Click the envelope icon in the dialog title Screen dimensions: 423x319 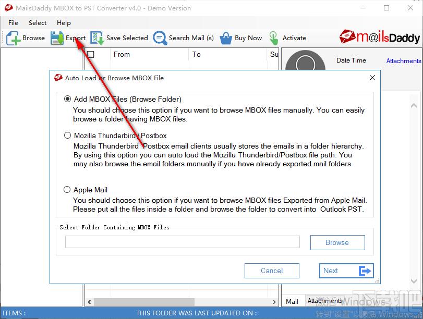pyautogui.click(x=58, y=78)
